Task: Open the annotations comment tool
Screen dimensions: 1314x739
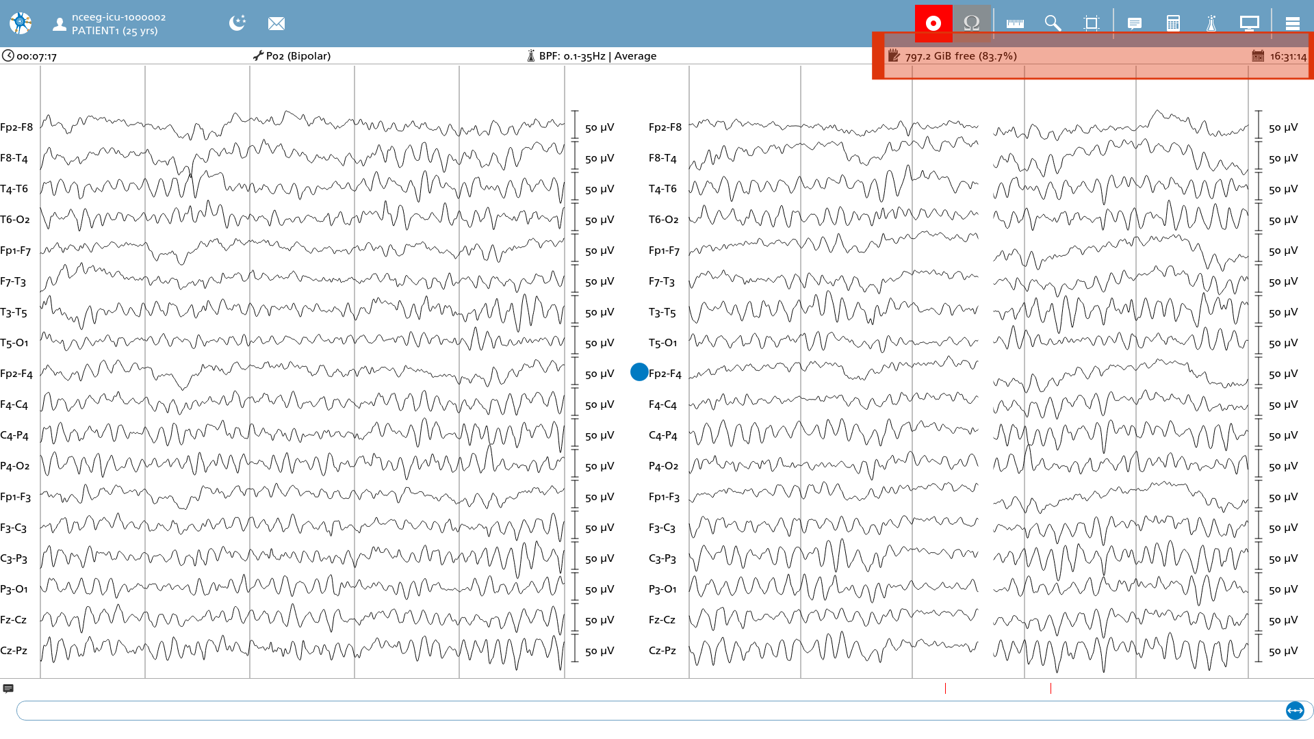Action: (x=1135, y=23)
